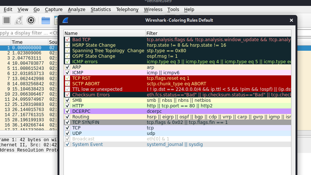Viewport: 311px width, 175px height.
Task: Select packet 10 at time 23.066306467
Action: 29,94
